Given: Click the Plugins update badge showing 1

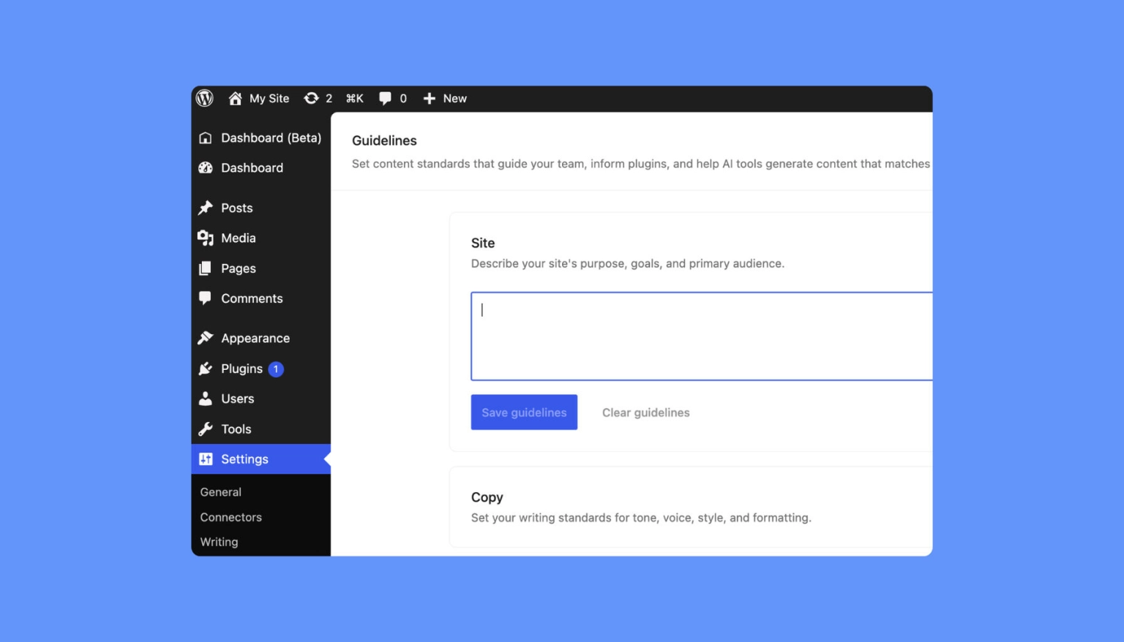Looking at the screenshot, I should [276, 369].
